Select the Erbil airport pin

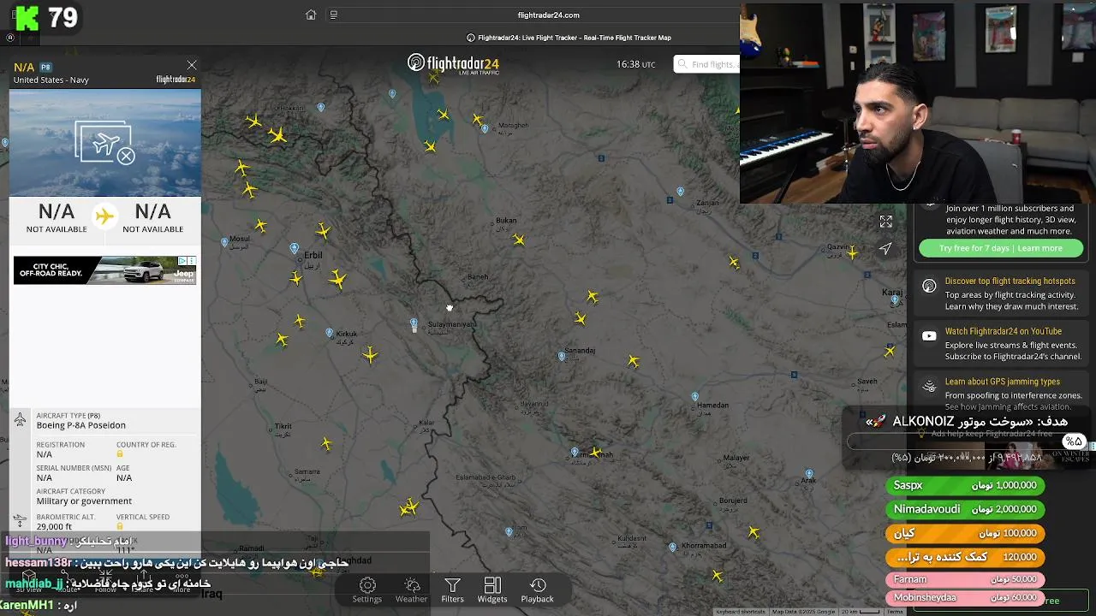pyautogui.click(x=294, y=249)
